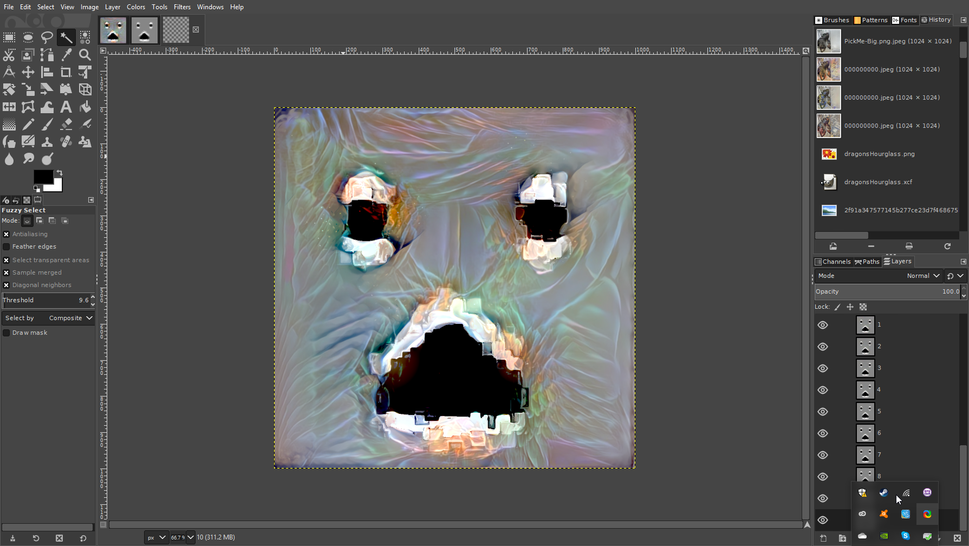Disable the Sample merged option
The image size is (969, 546).
[6, 272]
